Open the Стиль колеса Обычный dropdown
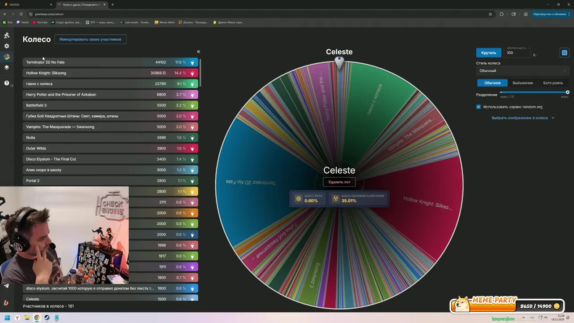The height and width of the screenshot is (323, 574). tap(522, 71)
